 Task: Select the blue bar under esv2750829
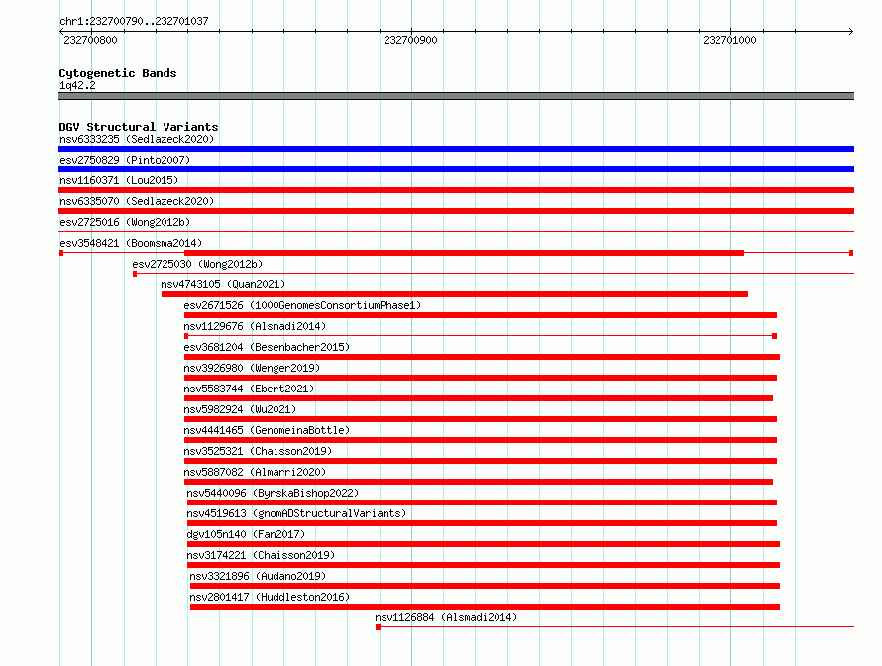456,169
